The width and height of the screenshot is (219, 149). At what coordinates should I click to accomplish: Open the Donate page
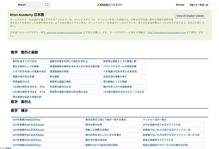click(180, 5)
